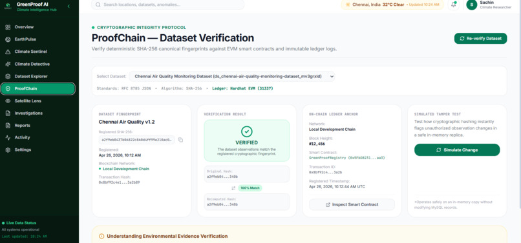Image resolution: width=521 pixels, height=243 pixels.
Task: Click the info icon beside Understanding Environmental Evidence
Action: (x=101, y=237)
